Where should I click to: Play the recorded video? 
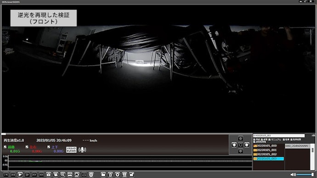(x=20, y=175)
